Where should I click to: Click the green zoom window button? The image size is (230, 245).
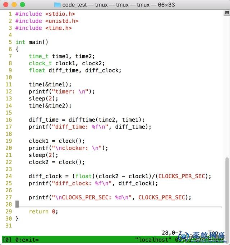[23, 5]
